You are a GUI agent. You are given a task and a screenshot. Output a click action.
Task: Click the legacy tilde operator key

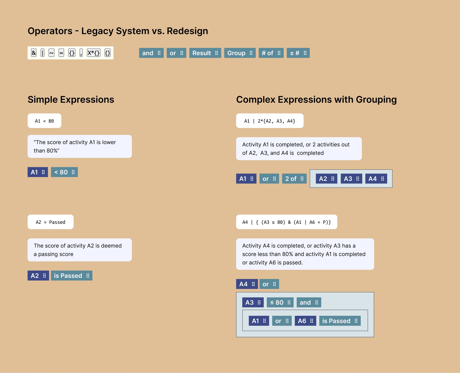coord(51,53)
